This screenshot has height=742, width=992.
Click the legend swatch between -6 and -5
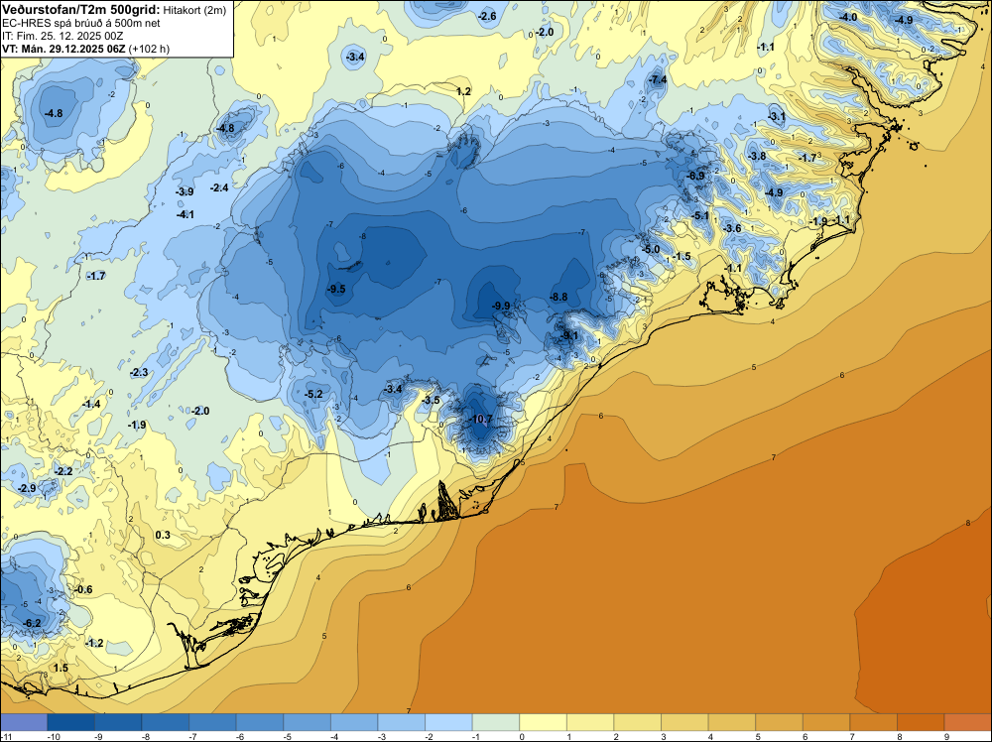(259, 722)
